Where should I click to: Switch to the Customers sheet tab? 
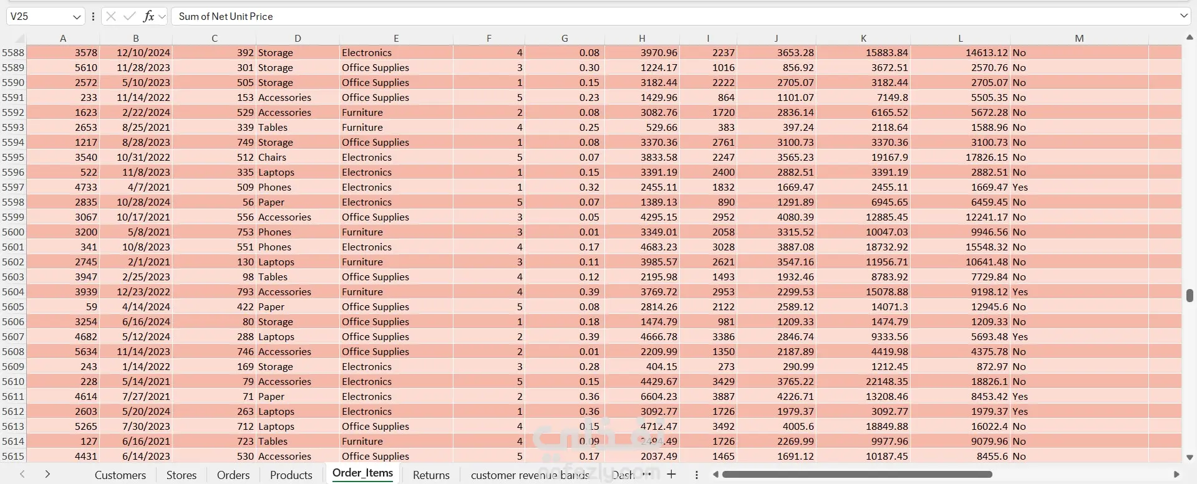tap(120, 475)
